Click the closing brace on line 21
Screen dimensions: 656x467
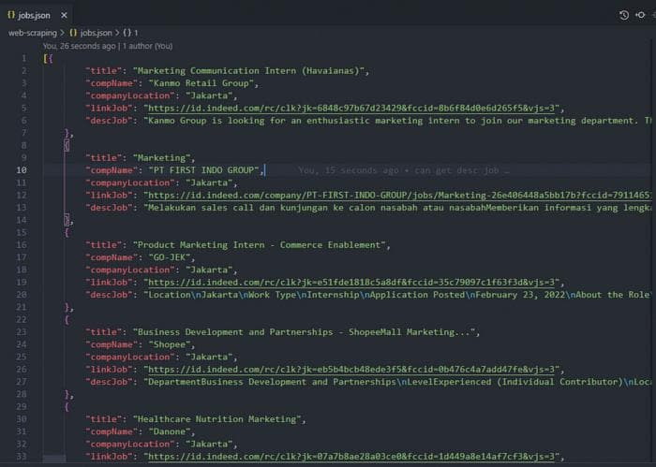(67, 308)
